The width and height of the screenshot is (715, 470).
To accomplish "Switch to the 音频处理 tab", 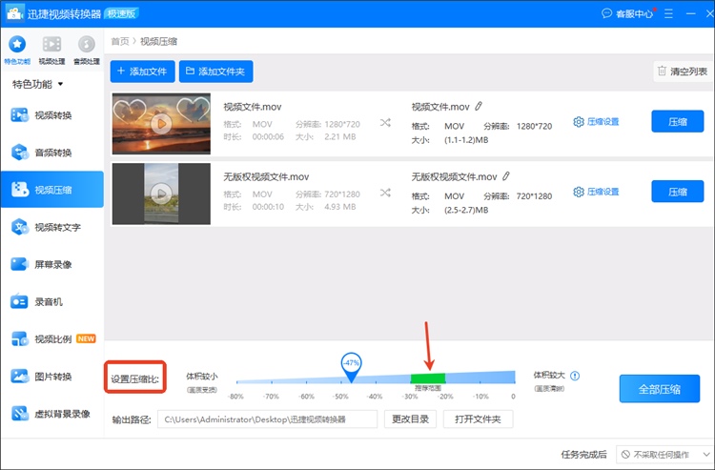I will point(86,48).
